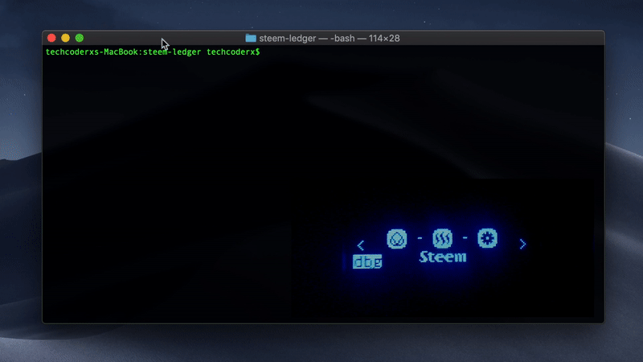Minimize the Terminal with yellow button
Image resolution: width=643 pixels, height=362 pixels.
(66, 38)
